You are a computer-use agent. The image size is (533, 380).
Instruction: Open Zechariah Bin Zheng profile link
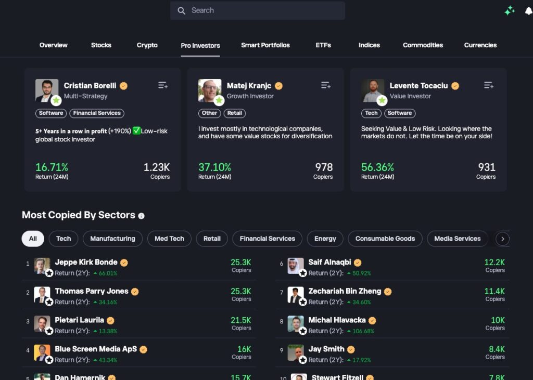coord(345,291)
